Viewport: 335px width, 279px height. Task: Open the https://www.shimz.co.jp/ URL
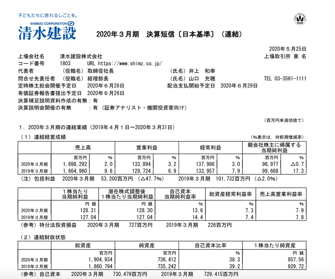coord(130,63)
